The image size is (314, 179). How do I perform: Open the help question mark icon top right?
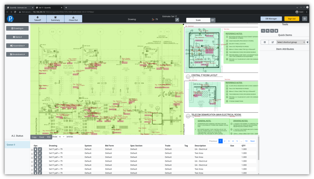[304, 18]
